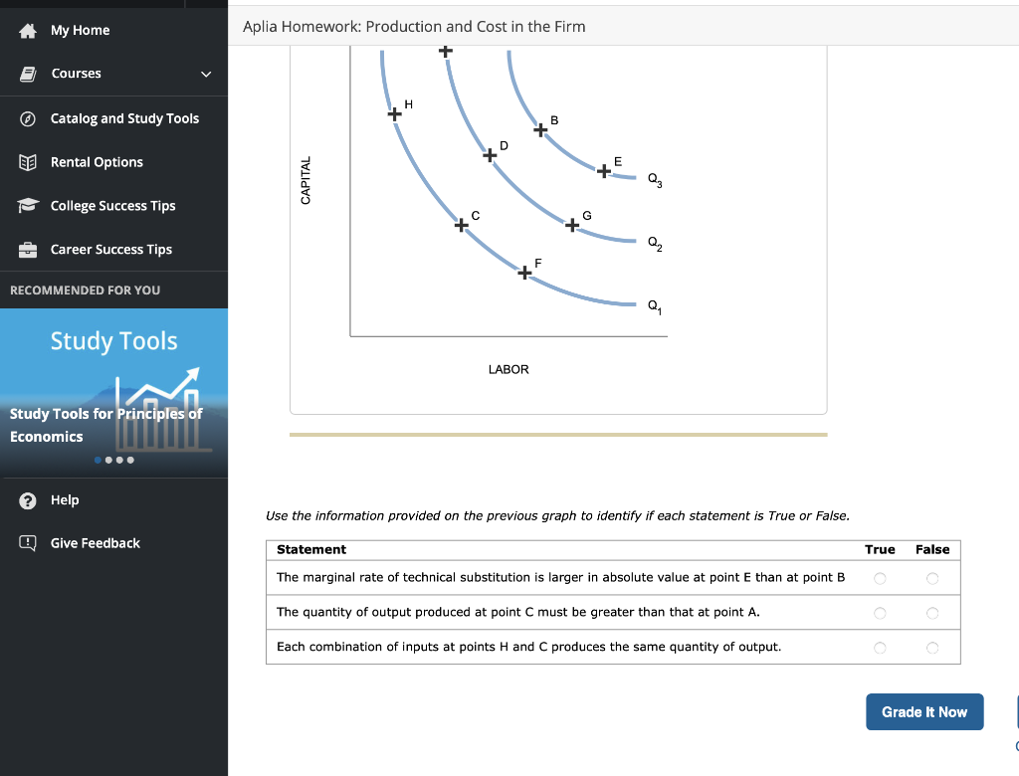Screen dimensions: 1019x776
Task: Click the Give Feedback speech bubble icon
Action: [29, 542]
